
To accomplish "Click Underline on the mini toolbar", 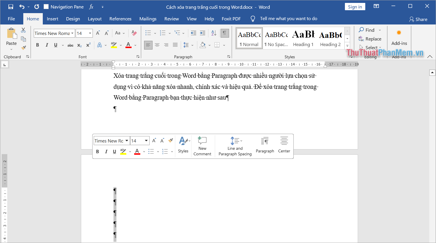I will 114,152.
